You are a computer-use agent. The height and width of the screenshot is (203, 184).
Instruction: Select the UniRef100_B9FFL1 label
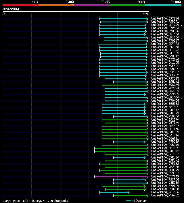tap(165, 66)
